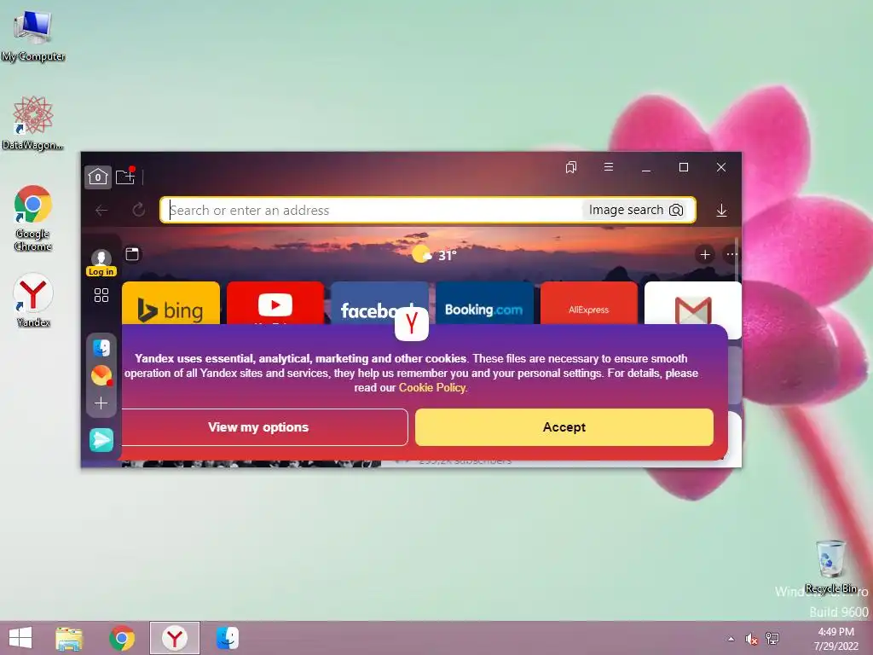The image size is (873, 655).
Task: Open Yandex desktop shortcut
Action: coord(33,299)
